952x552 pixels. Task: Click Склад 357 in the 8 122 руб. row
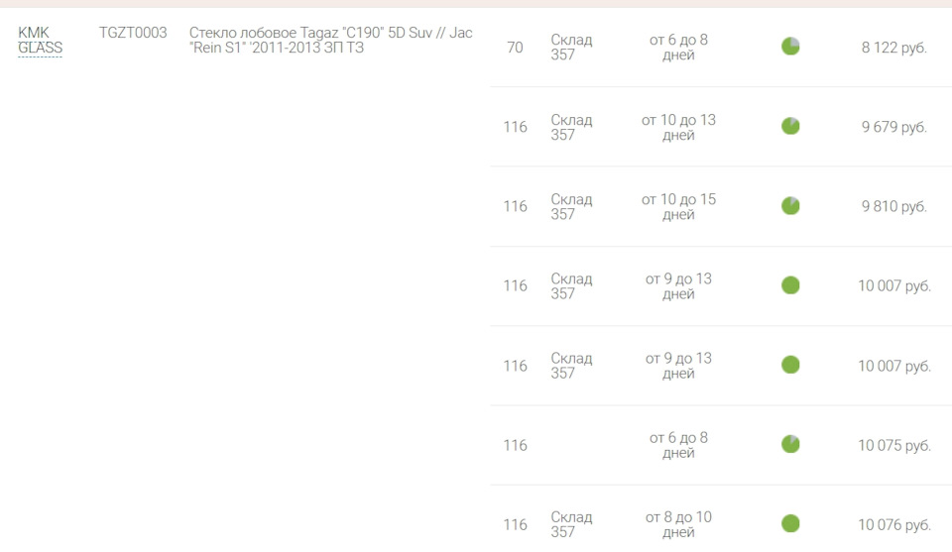coord(571,48)
